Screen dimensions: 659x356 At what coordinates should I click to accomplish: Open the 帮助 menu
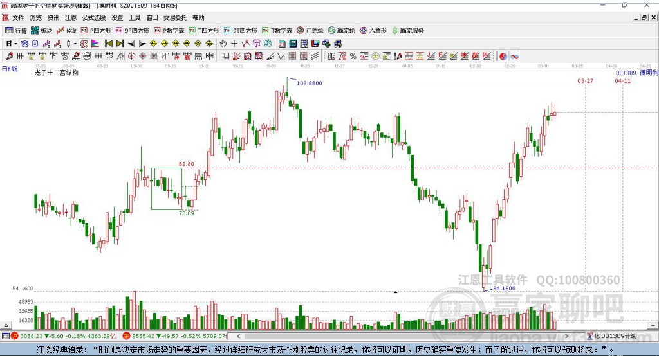(x=198, y=17)
